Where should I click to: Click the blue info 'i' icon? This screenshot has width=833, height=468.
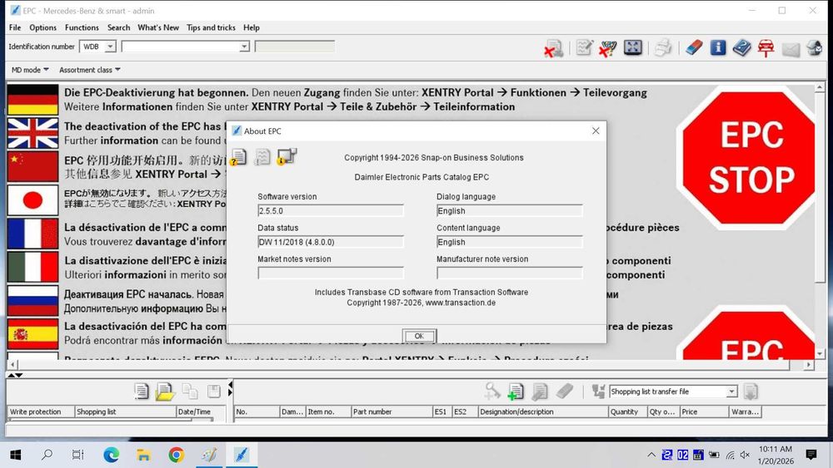click(718, 47)
